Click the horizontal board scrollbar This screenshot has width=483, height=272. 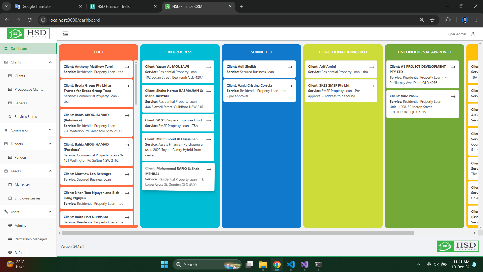point(237,233)
